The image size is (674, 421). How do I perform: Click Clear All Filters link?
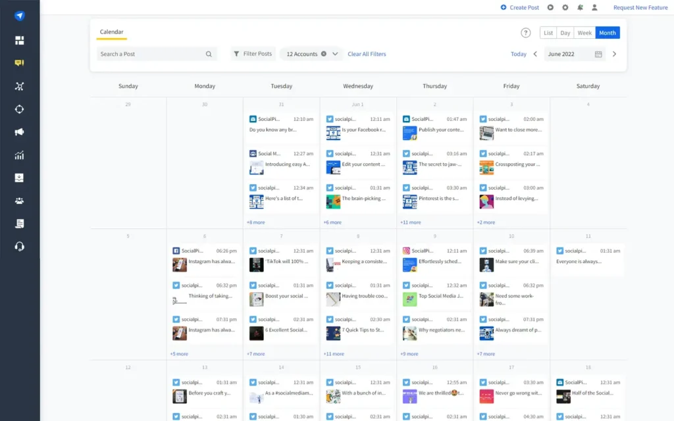[367, 54]
